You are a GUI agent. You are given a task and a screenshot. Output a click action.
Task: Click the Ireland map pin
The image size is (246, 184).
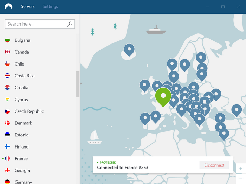click(145, 86)
